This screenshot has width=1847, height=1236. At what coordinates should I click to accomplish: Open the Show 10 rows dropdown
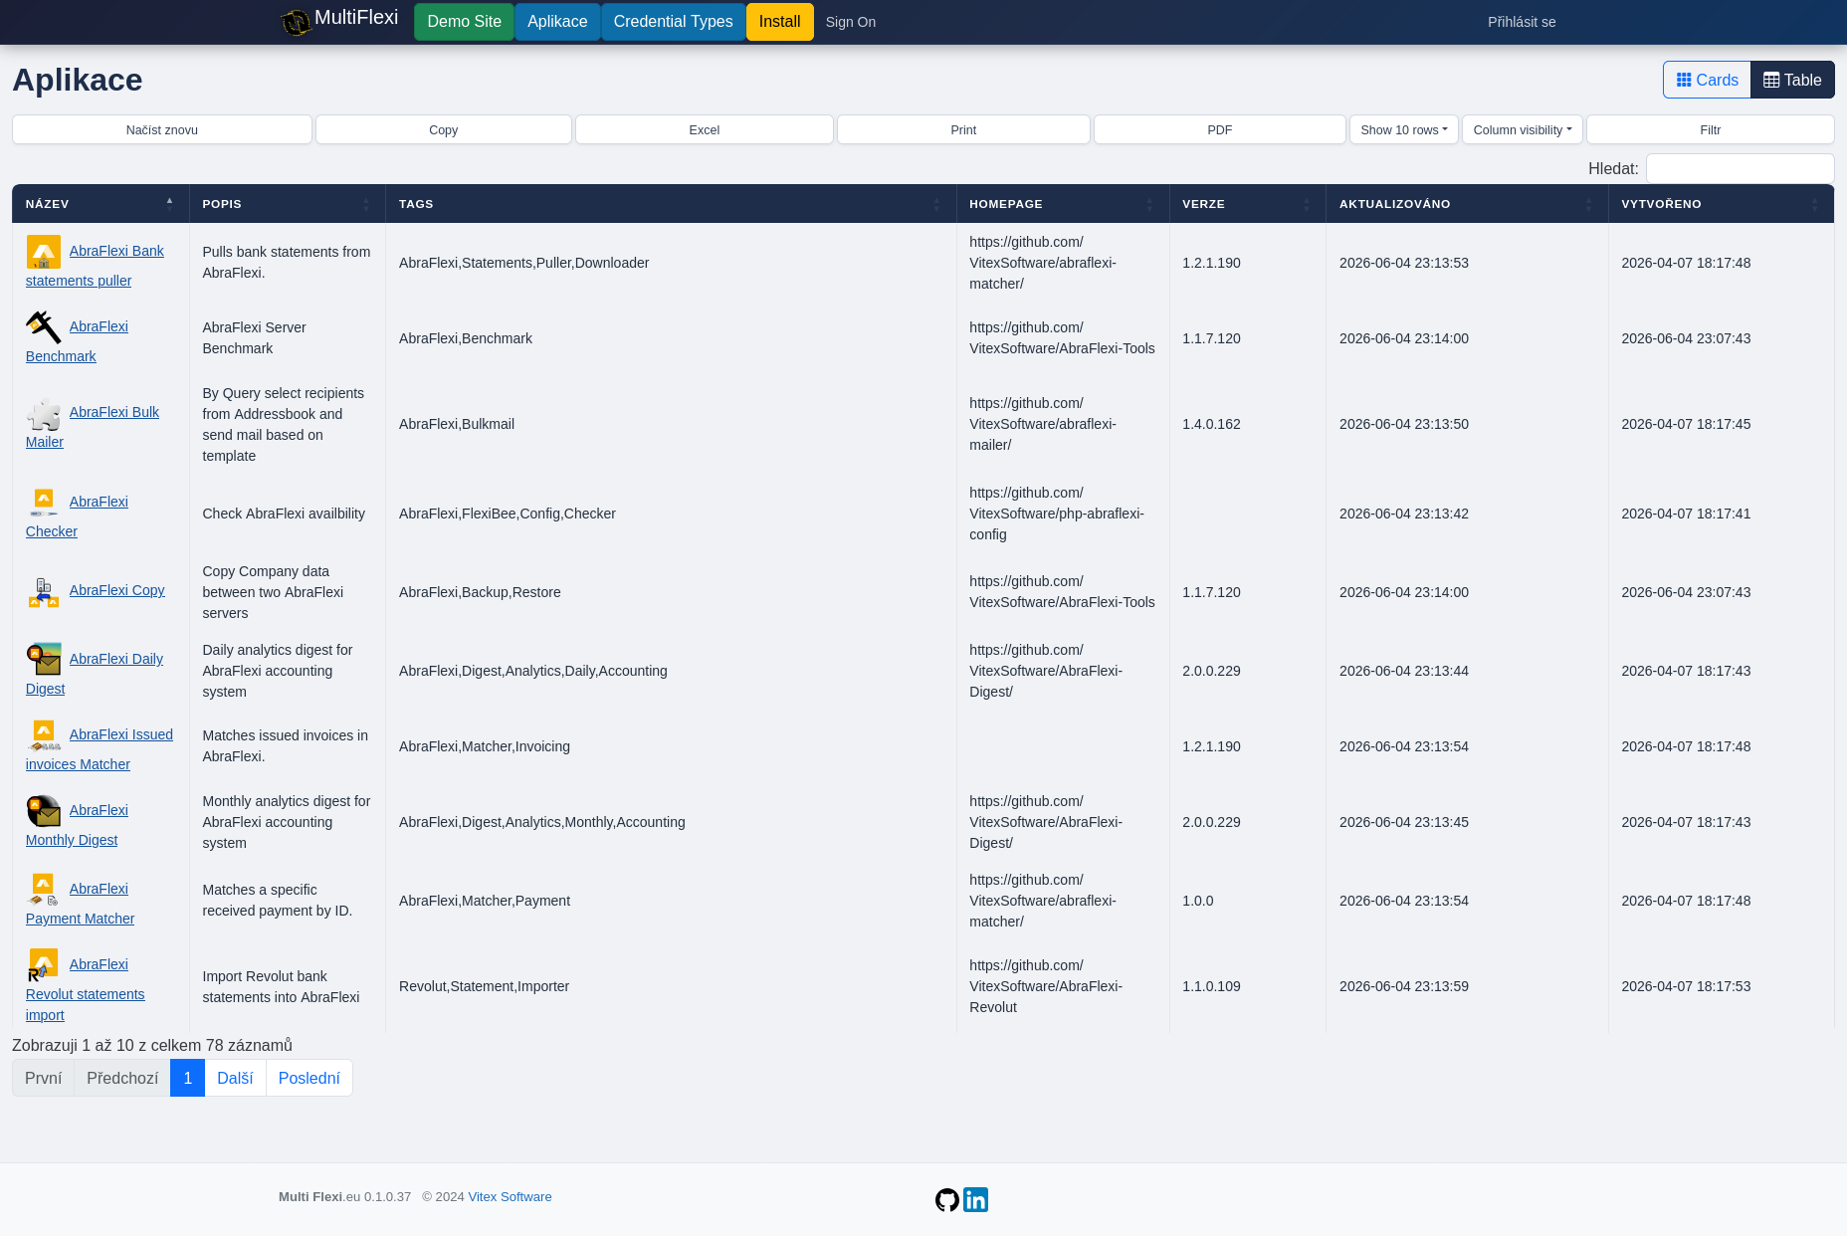[x=1404, y=129]
